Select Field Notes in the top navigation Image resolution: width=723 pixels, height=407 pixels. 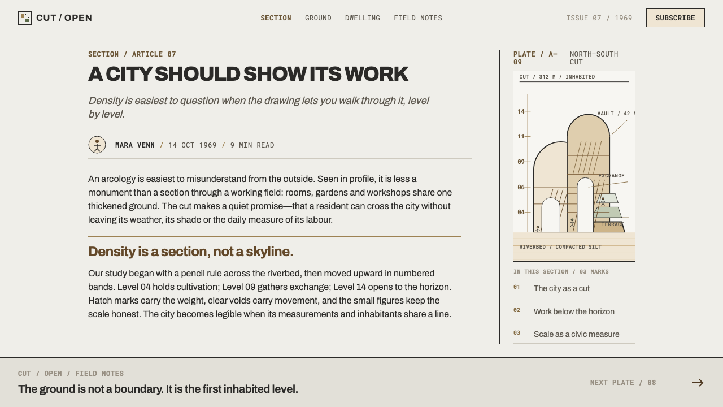[x=418, y=18]
